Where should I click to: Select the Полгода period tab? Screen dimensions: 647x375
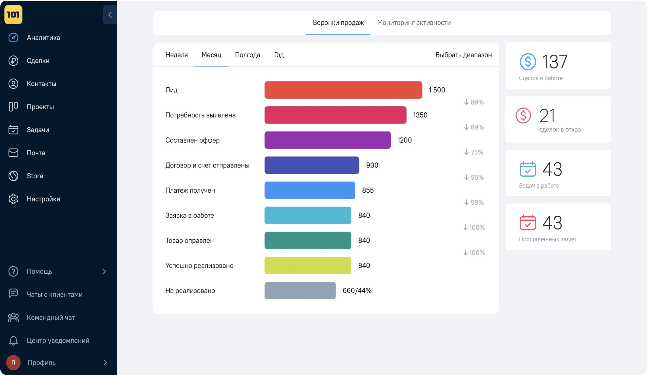point(248,55)
